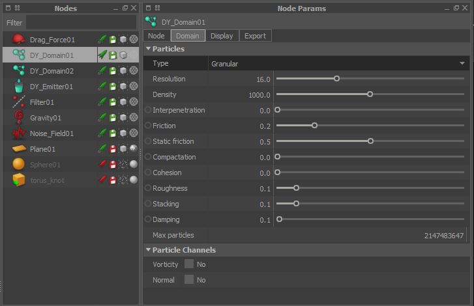474x306 pixels.
Task: Enable the Vorticity particle channel checkbox
Action: [189, 264]
